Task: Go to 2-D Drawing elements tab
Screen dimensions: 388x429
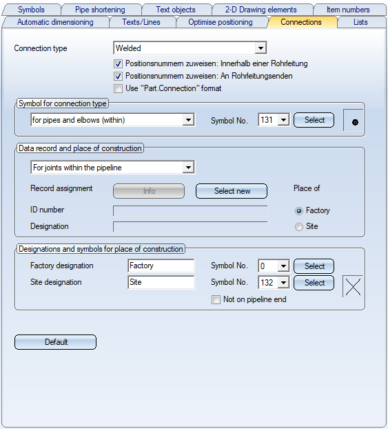Action: [x=261, y=10]
